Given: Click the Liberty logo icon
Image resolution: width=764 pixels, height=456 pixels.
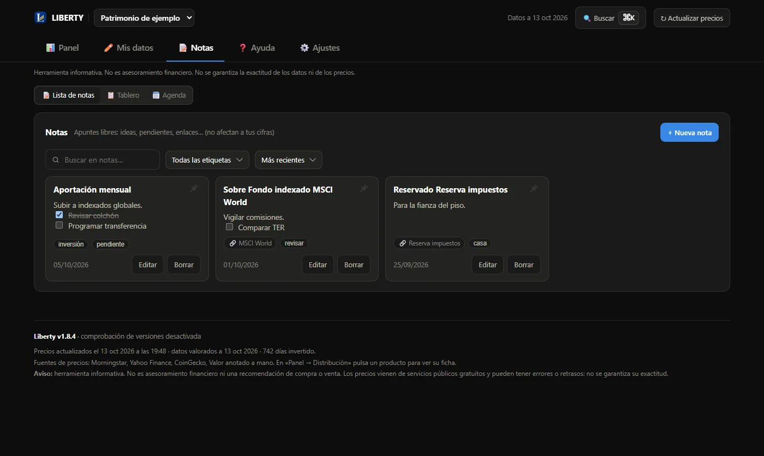Looking at the screenshot, I should pos(40,17).
